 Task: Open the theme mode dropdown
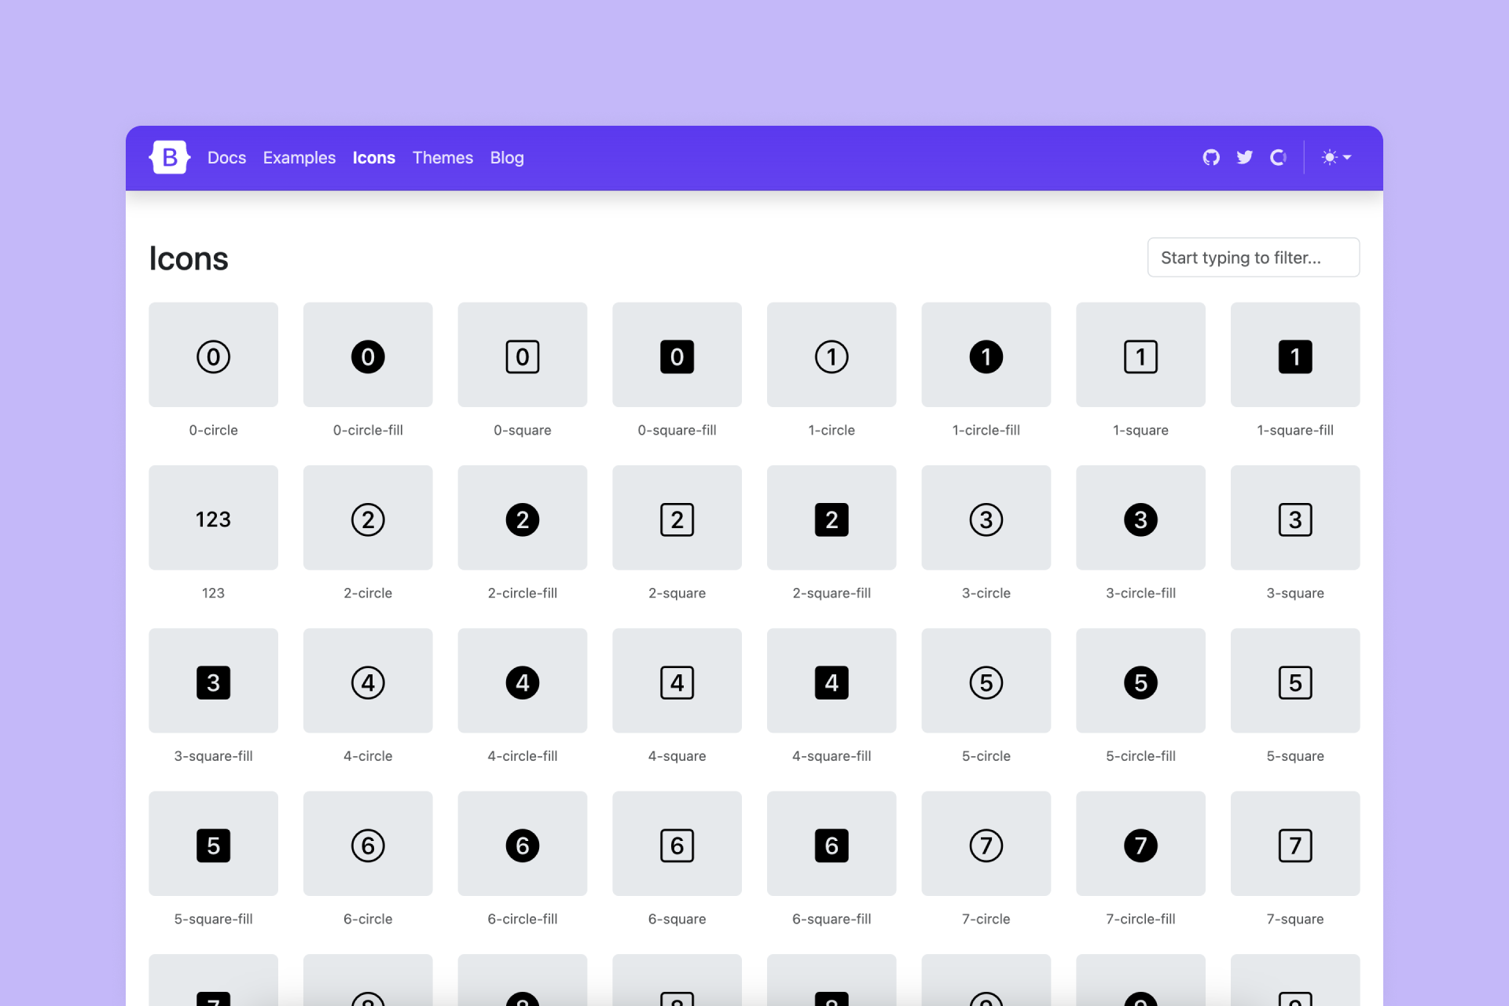click(x=1336, y=158)
